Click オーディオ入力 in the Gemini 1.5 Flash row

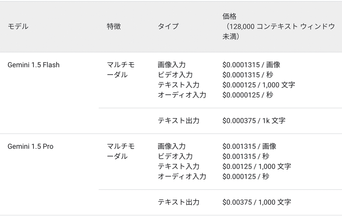coord(182,95)
